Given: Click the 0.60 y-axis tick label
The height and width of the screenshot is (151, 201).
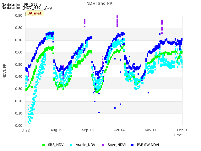Looking at the screenshot, I should pyautogui.click(x=19, y=52).
